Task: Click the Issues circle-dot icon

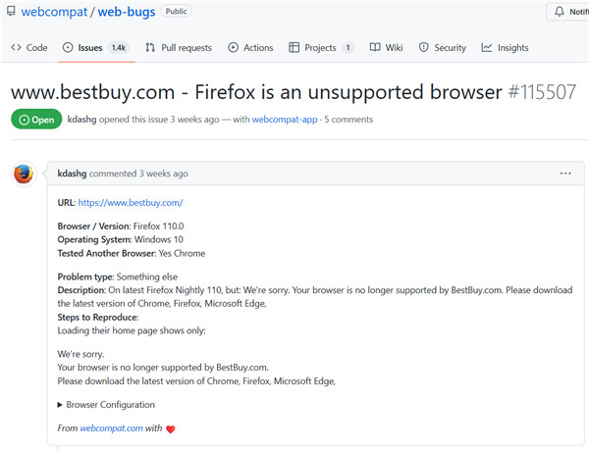Action: tap(68, 47)
